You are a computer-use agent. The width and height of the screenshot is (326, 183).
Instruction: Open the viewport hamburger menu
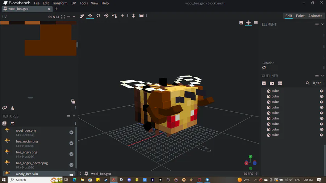pos(256,23)
